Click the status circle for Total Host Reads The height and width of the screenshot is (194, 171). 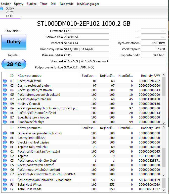5,189
